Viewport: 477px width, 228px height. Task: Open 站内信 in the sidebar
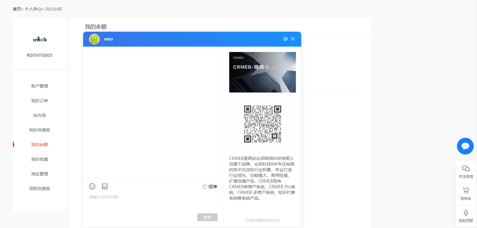(39, 115)
